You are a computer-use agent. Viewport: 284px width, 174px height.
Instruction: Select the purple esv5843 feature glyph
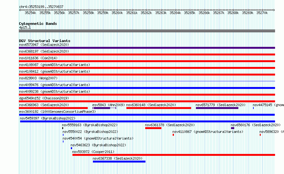(x=104, y=108)
